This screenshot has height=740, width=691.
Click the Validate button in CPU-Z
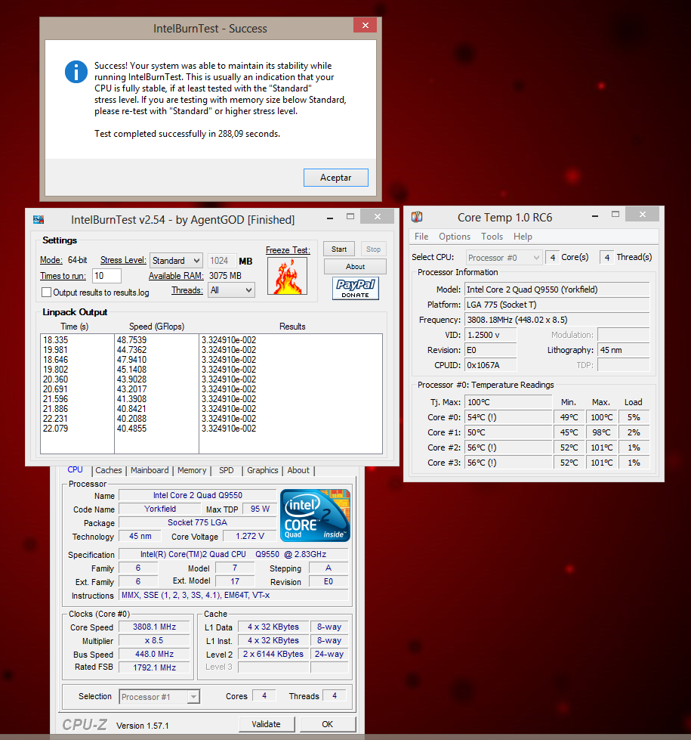[267, 724]
